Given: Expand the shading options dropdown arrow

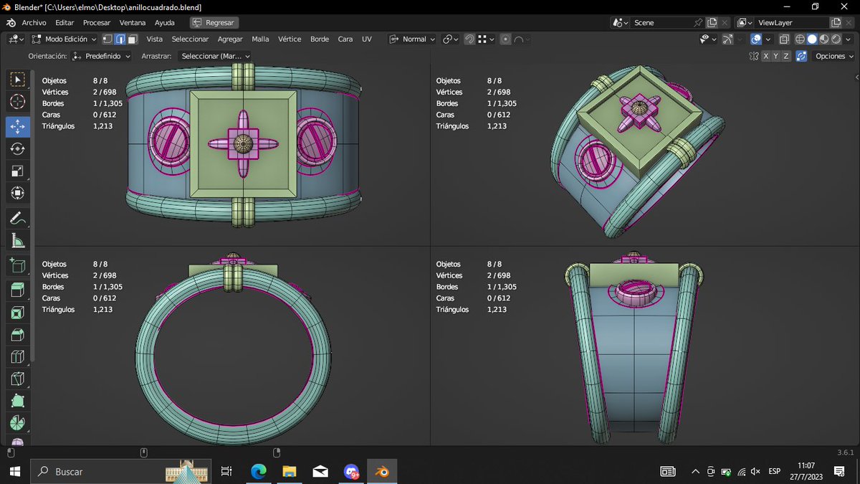Looking at the screenshot, I should pyautogui.click(x=849, y=39).
